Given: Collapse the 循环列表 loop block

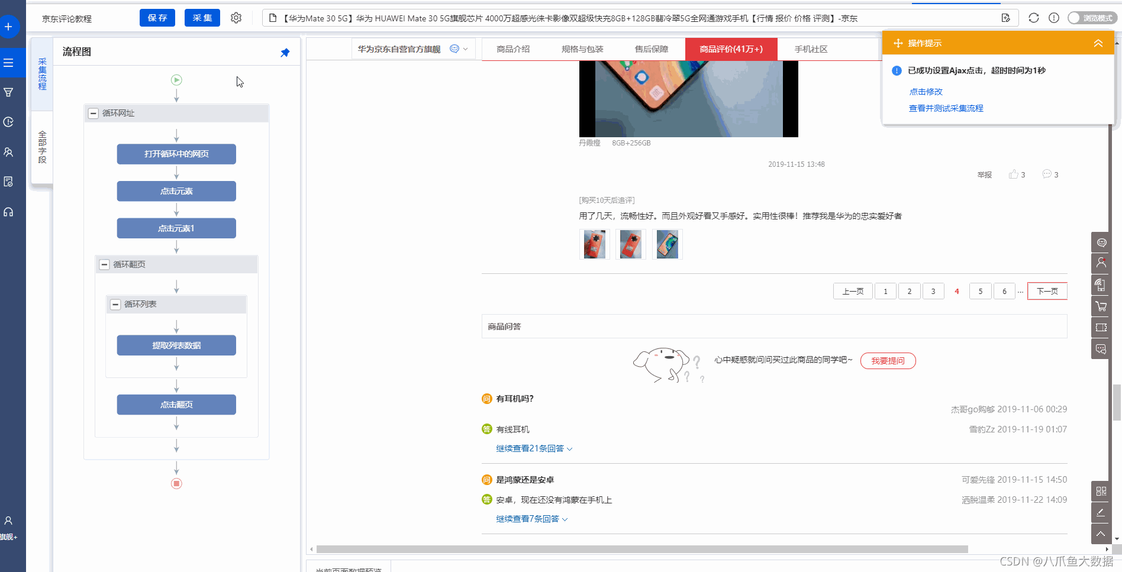Looking at the screenshot, I should 115,304.
